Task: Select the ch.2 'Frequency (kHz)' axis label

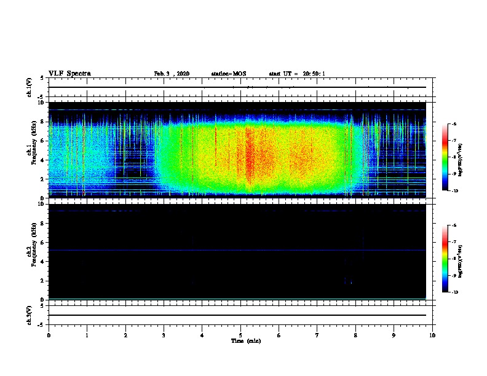Action: [x=34, y=245]
